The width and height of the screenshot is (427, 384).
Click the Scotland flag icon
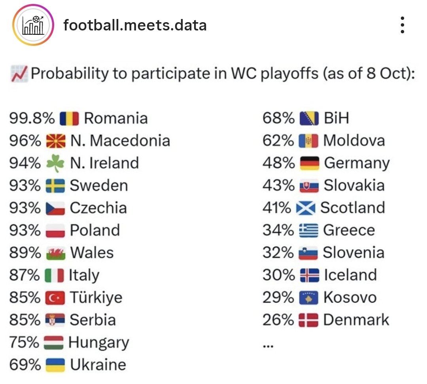click(x=306, y=208)
